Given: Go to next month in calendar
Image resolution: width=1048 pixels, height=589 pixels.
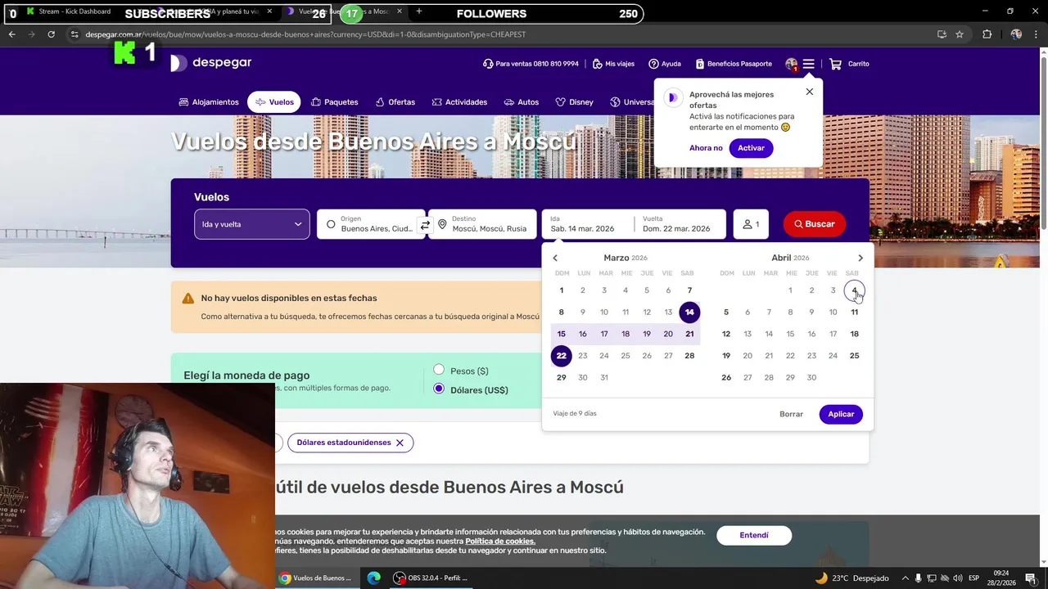Looking at the screenshot, I should (860, 258).
